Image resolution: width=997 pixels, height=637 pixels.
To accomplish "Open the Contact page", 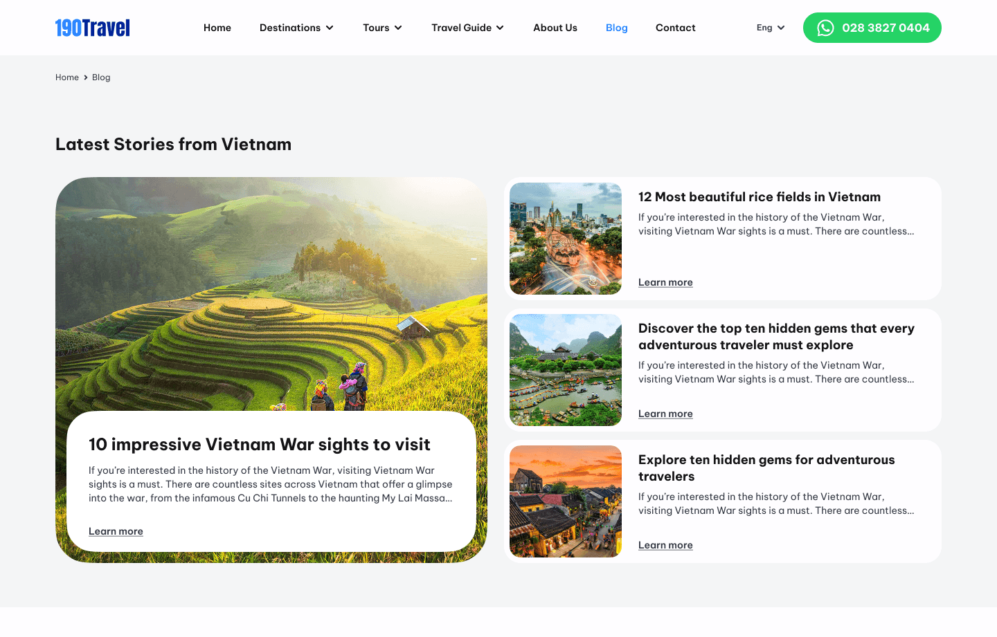I will pyautogui.click(x=675, y=28).
